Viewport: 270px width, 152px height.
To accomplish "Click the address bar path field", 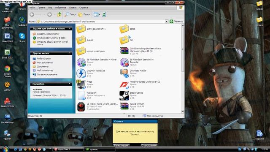I will [x=101, y=22].
